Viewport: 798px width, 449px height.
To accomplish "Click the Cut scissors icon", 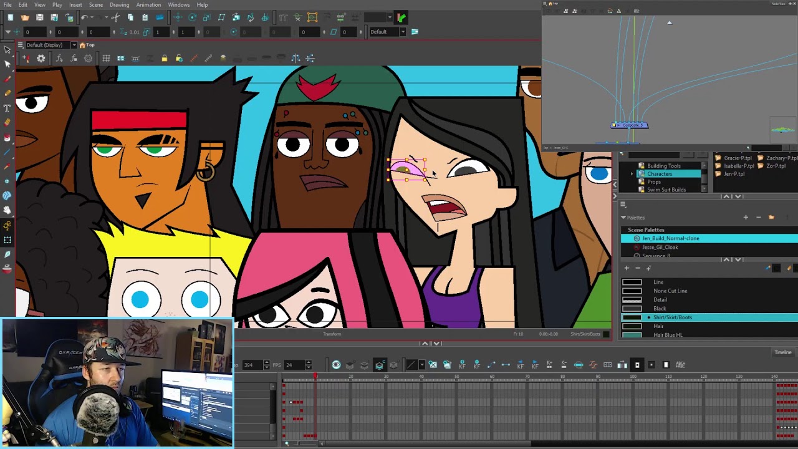I will tap(115, 17).
